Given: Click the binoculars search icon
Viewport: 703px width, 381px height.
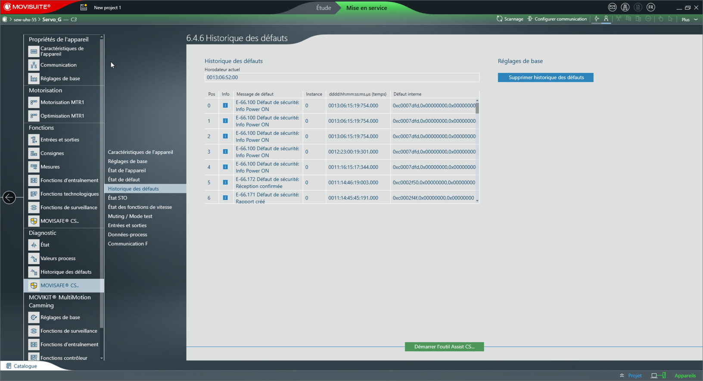Looking at the screenshot, I should [625, 7].
